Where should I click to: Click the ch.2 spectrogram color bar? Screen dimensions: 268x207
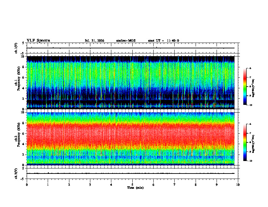tap(245, 142)
